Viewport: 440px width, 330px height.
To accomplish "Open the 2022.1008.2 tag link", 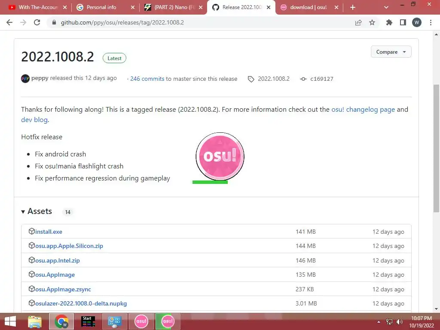I will [x=274, y=79].
